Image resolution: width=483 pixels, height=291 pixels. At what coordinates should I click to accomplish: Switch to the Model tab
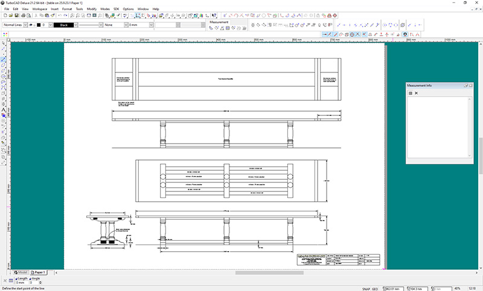21,273
